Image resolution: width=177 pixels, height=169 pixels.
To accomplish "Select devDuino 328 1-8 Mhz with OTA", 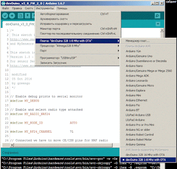I will (x=148, y=160).
